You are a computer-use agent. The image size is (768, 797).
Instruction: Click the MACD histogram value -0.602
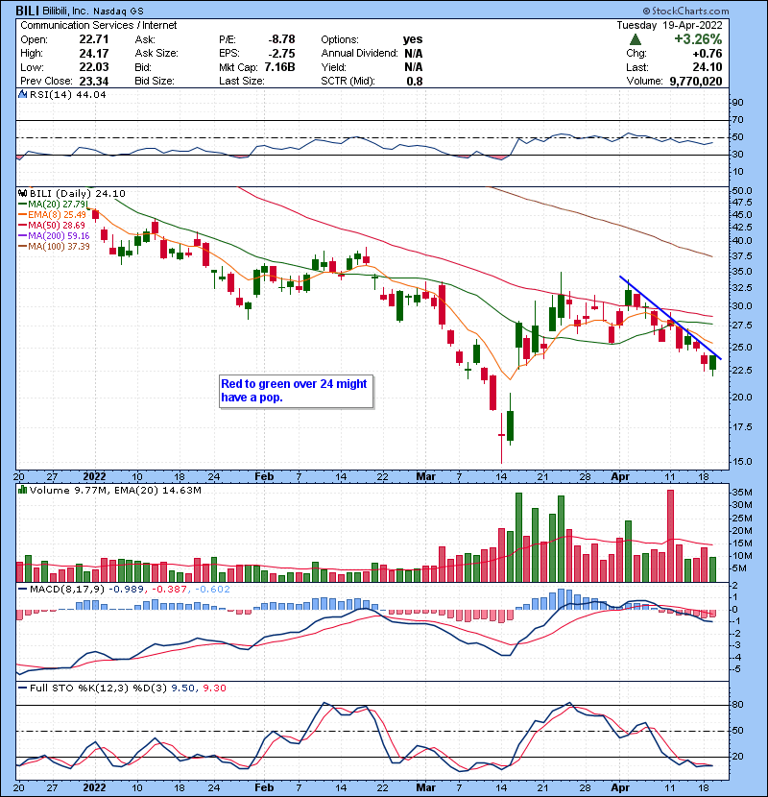coord(212,590)
